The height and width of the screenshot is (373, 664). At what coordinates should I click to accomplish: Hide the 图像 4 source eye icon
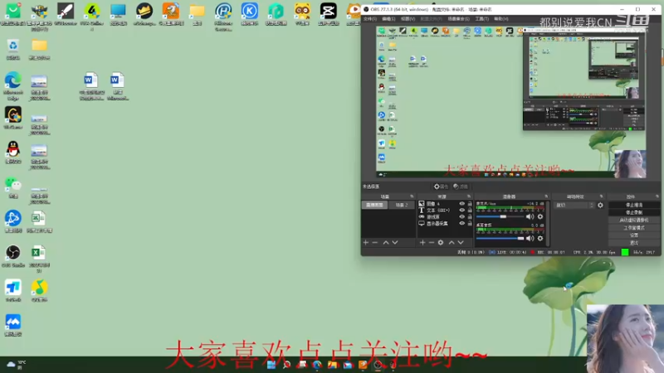pyautogui.click(x=462, y=204)
